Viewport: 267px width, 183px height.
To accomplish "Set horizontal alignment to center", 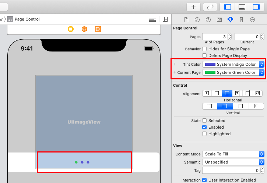I will 227,93.
